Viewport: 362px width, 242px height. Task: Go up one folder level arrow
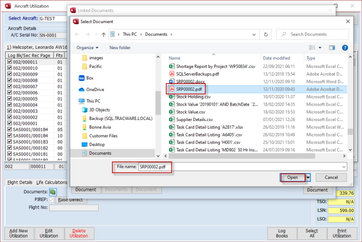pyautogui.click(x=104, y=34)
